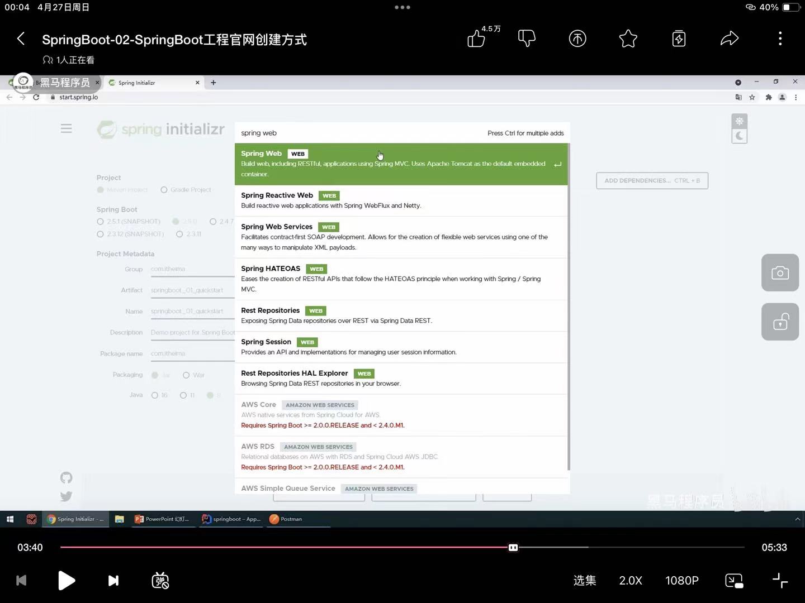Select the Gradle Project radio button
Image resolution: width=805 pixels, height=603 pixels.
[164, 190]
